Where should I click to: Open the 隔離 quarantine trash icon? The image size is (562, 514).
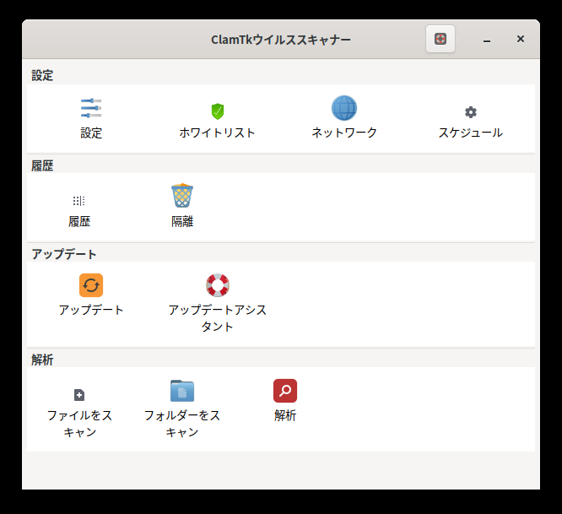[182, 196]
